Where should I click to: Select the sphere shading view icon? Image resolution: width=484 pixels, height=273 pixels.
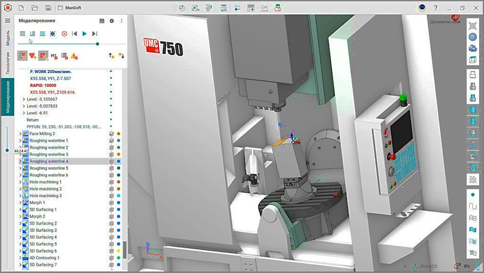click(x=472, y=37)
